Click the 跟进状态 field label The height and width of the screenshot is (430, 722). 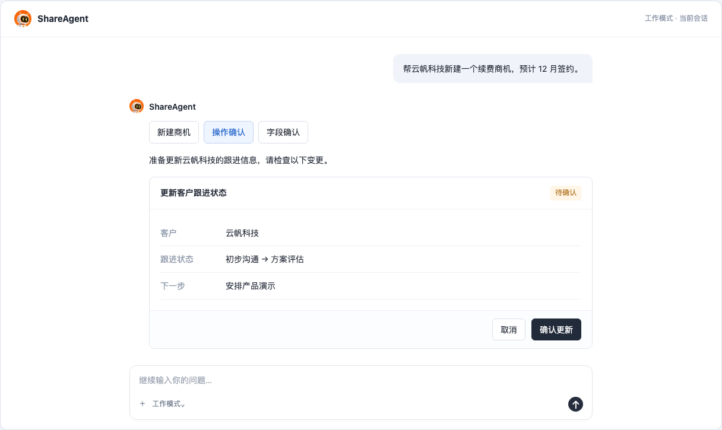177,259
